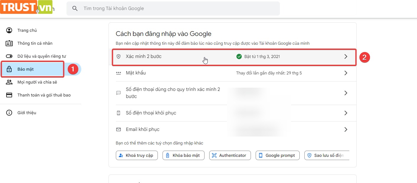The width and height of the screenshot is (417, 183).
Task: Expand the Xác minh 2 bước row chevron
Action: tap(346, 56)
